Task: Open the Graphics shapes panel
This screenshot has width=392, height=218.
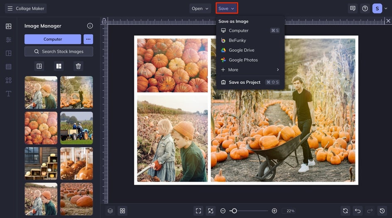Action: coord(8,80)
